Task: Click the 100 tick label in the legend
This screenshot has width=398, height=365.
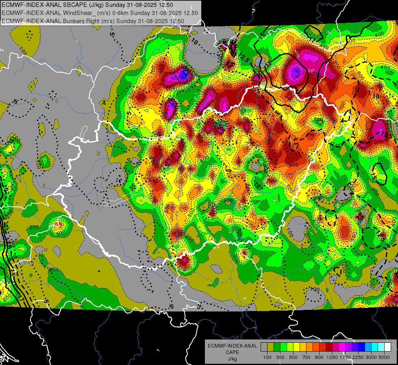Action: pos(267,357)
